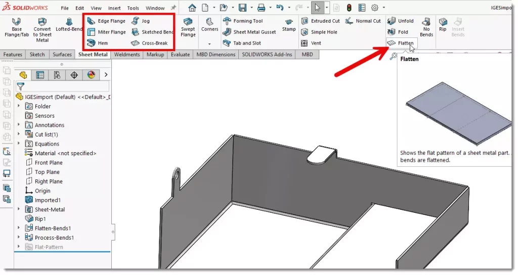Screen dimensions: 518x275
Task: Choose the Normal Cut tool
Action: (x=363, y=21)
